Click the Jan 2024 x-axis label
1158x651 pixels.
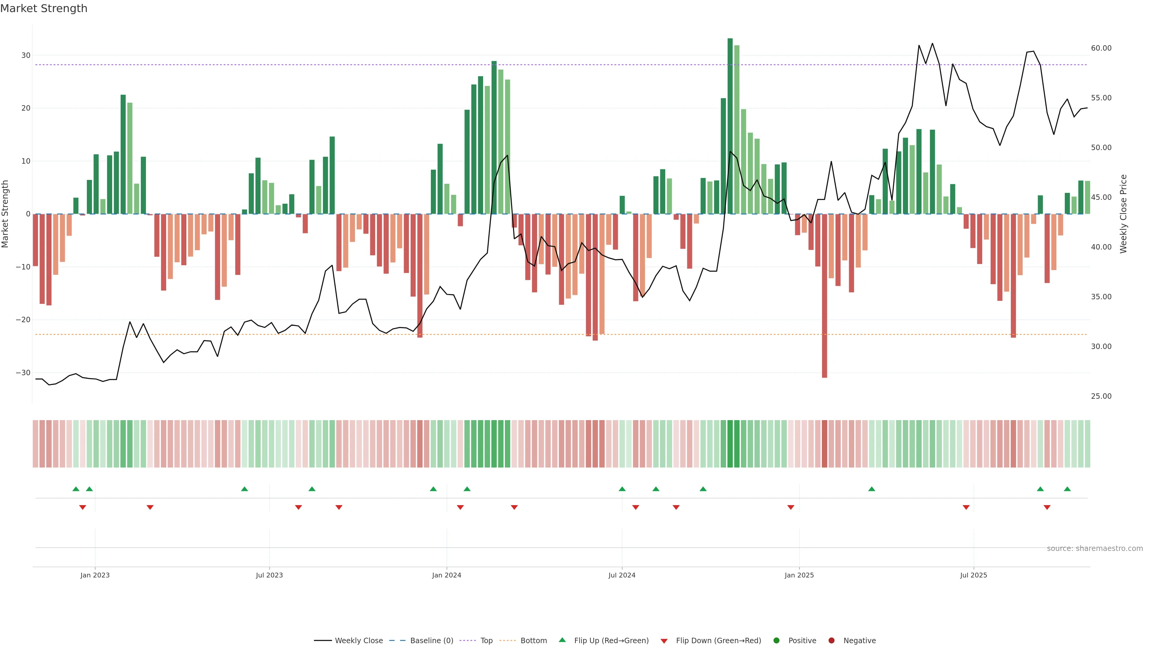[x=446, y=575]
